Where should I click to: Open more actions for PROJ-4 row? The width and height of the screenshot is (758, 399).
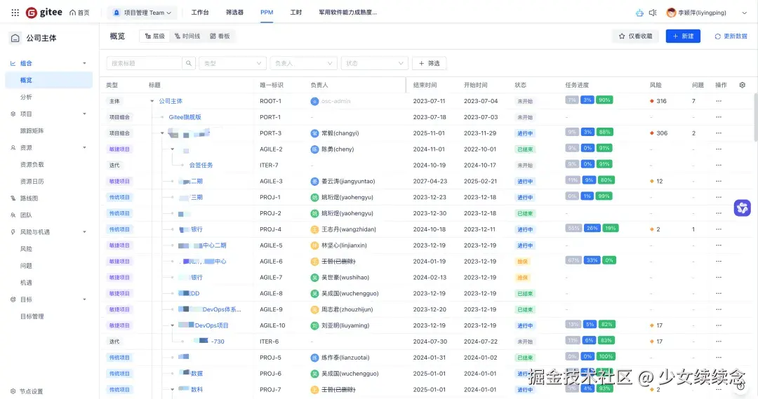tap(719, 229)
